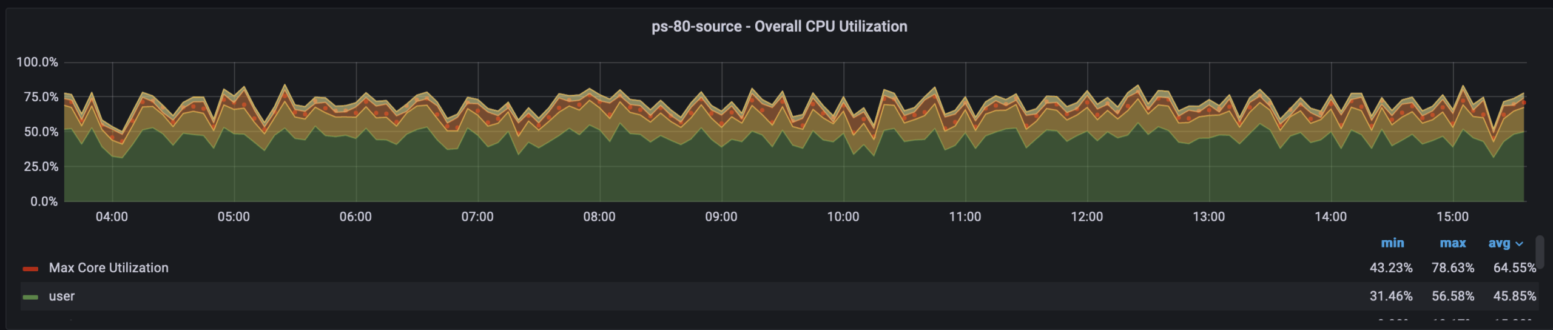Sort legend by avg column
Viewport: 1553px width, 330px height.
(x=1499, y=243)
